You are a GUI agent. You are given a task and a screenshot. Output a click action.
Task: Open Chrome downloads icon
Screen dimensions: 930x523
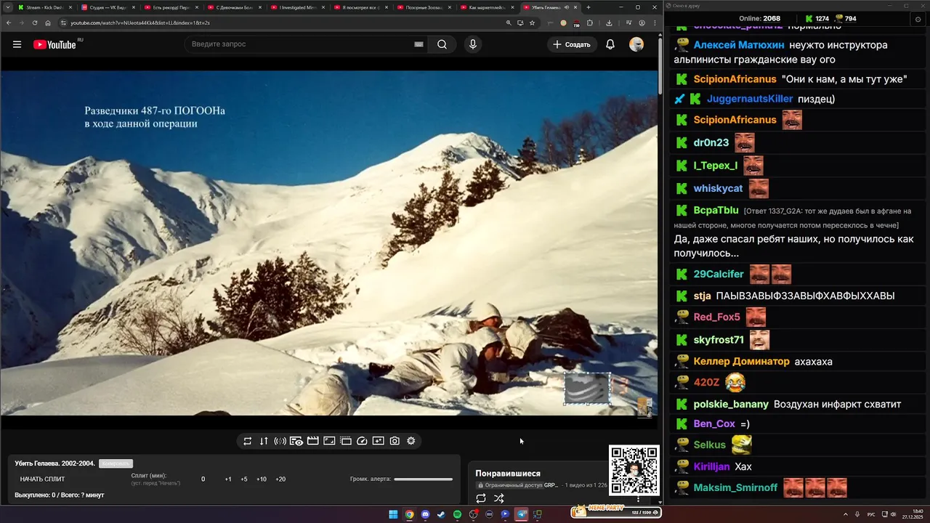coord(609,23)
